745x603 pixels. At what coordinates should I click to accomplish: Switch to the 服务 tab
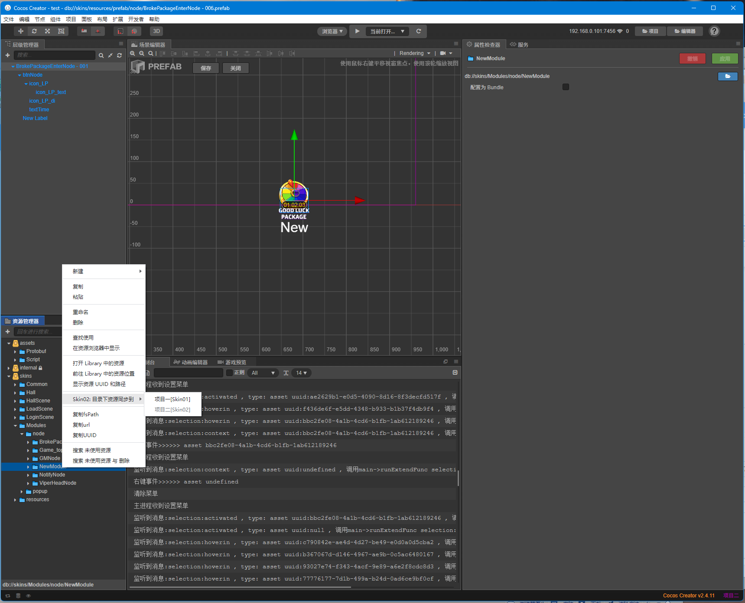[519, 45]
